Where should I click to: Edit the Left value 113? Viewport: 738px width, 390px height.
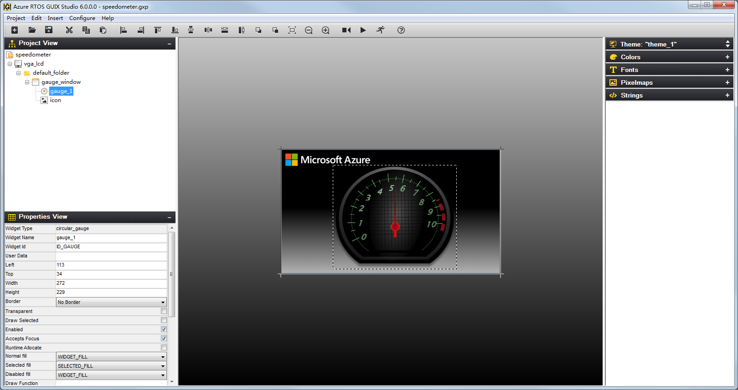coord(111,265)
